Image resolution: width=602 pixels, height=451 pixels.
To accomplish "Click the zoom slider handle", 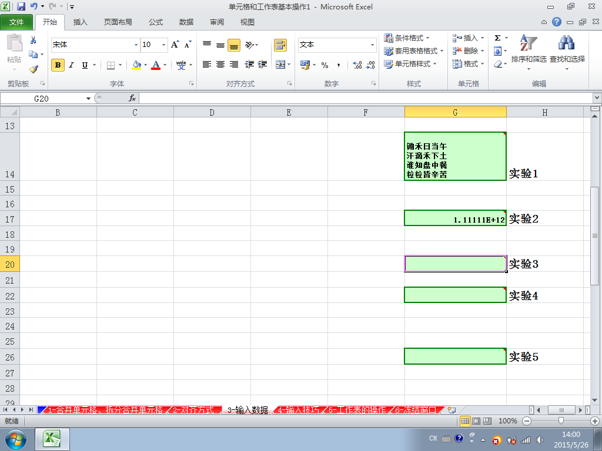I will [x=561, y=421].
